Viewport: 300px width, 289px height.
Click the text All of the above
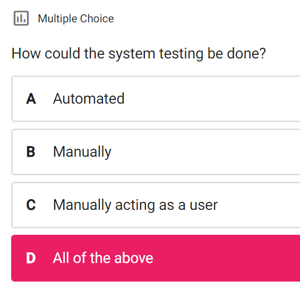[103, 258]
